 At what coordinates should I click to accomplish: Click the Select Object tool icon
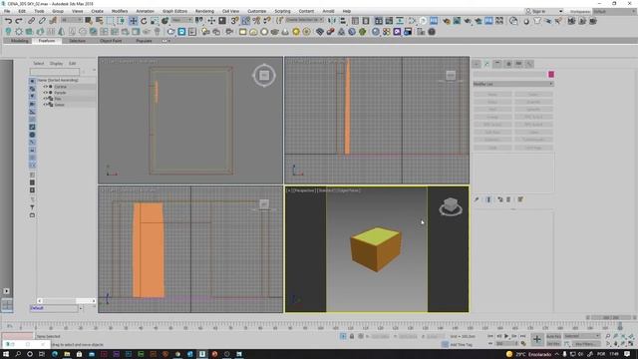(89, 21)
